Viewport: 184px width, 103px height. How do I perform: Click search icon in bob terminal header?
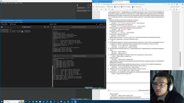[98, 27]
